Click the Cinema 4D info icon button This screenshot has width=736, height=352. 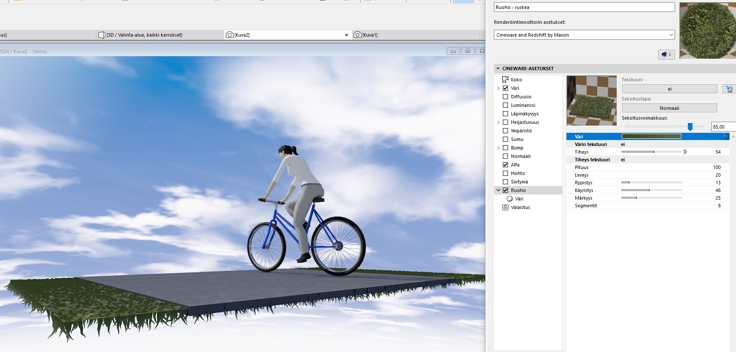(x=666, y=54)
